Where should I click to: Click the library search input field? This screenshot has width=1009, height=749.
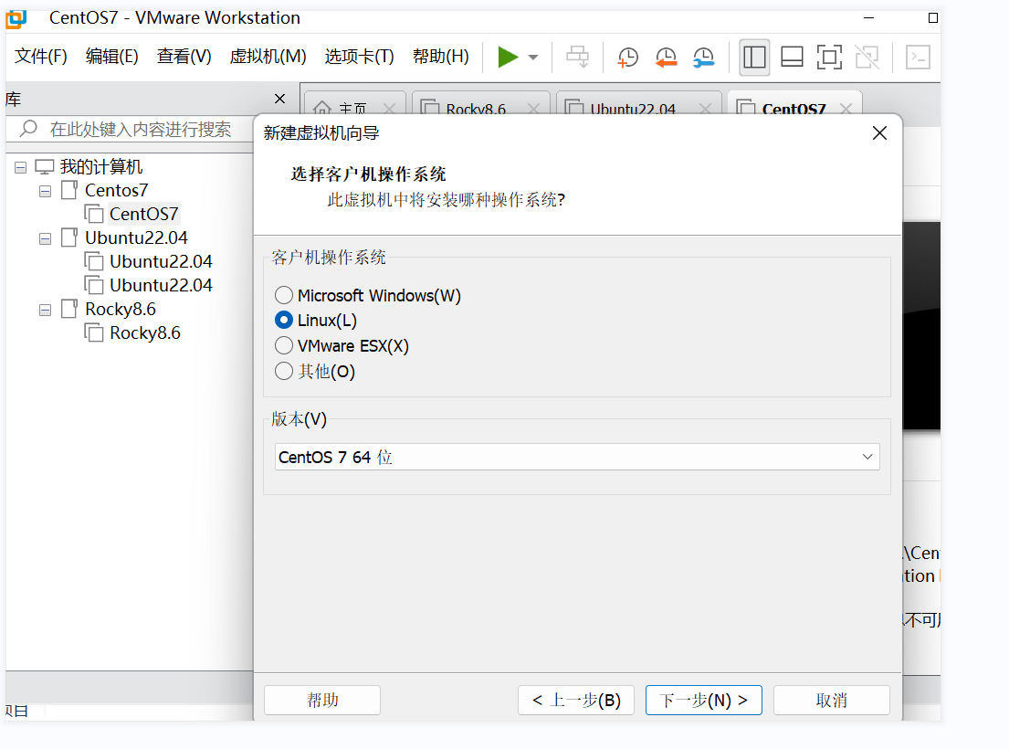pyautogui.click(x=141, y=130)
